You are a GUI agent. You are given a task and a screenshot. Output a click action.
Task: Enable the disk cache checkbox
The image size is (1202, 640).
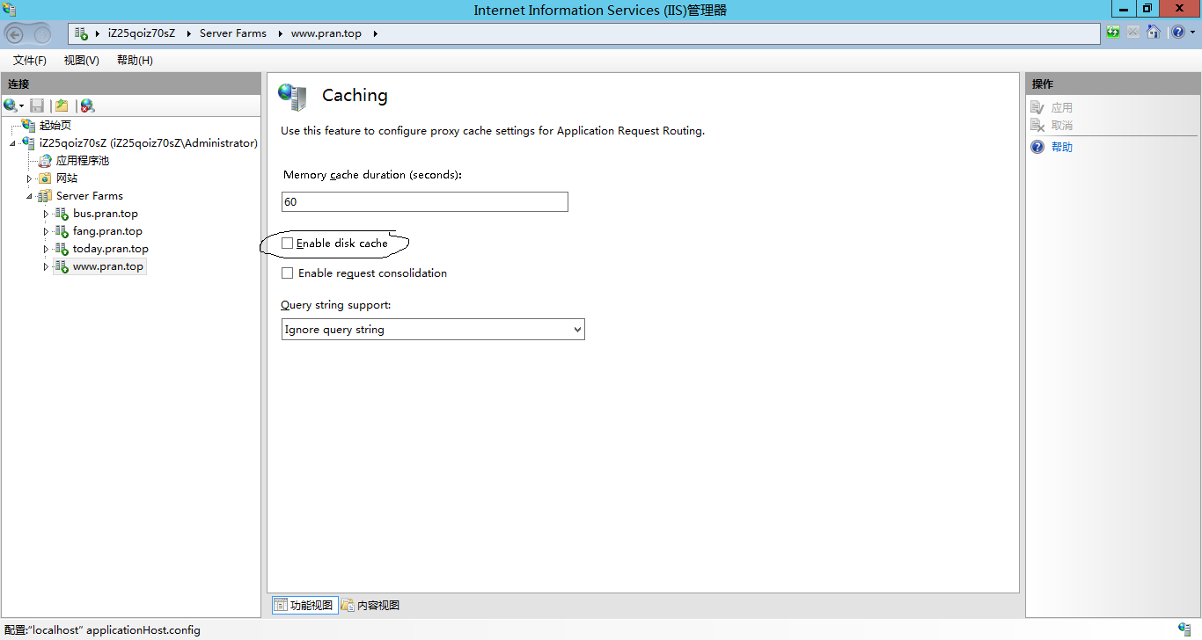click(287, 243)
